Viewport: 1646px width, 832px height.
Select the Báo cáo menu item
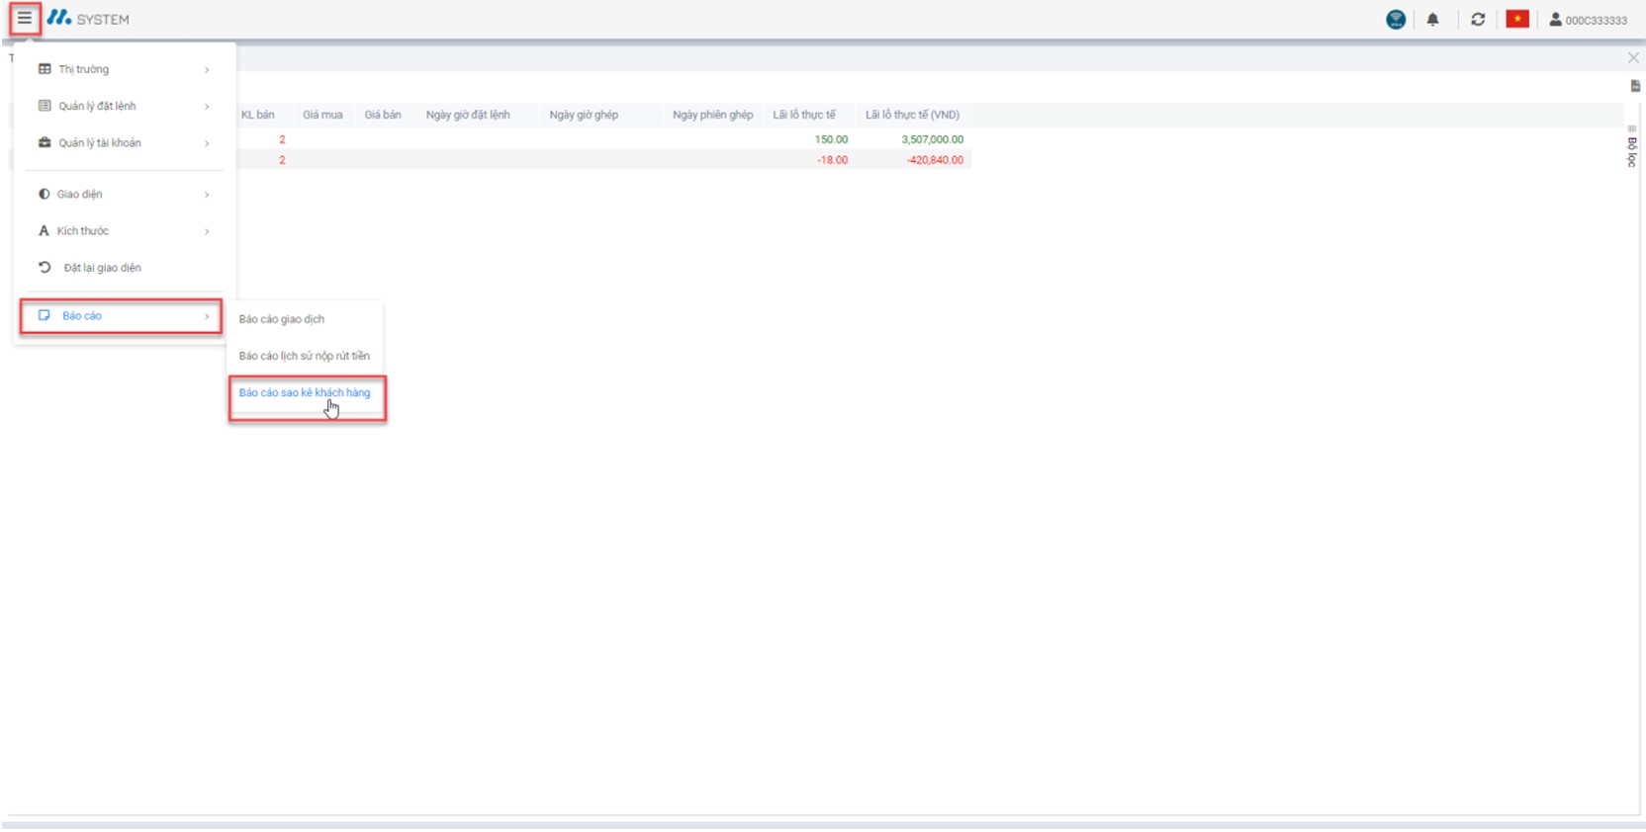(x=122, y=316)
